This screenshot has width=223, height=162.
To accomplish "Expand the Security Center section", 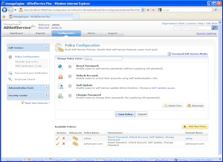I will [46, 95].
